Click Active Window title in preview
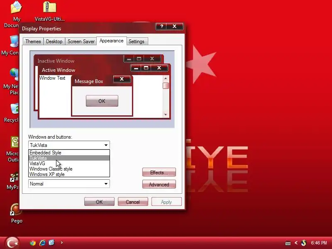 [59, 70]
